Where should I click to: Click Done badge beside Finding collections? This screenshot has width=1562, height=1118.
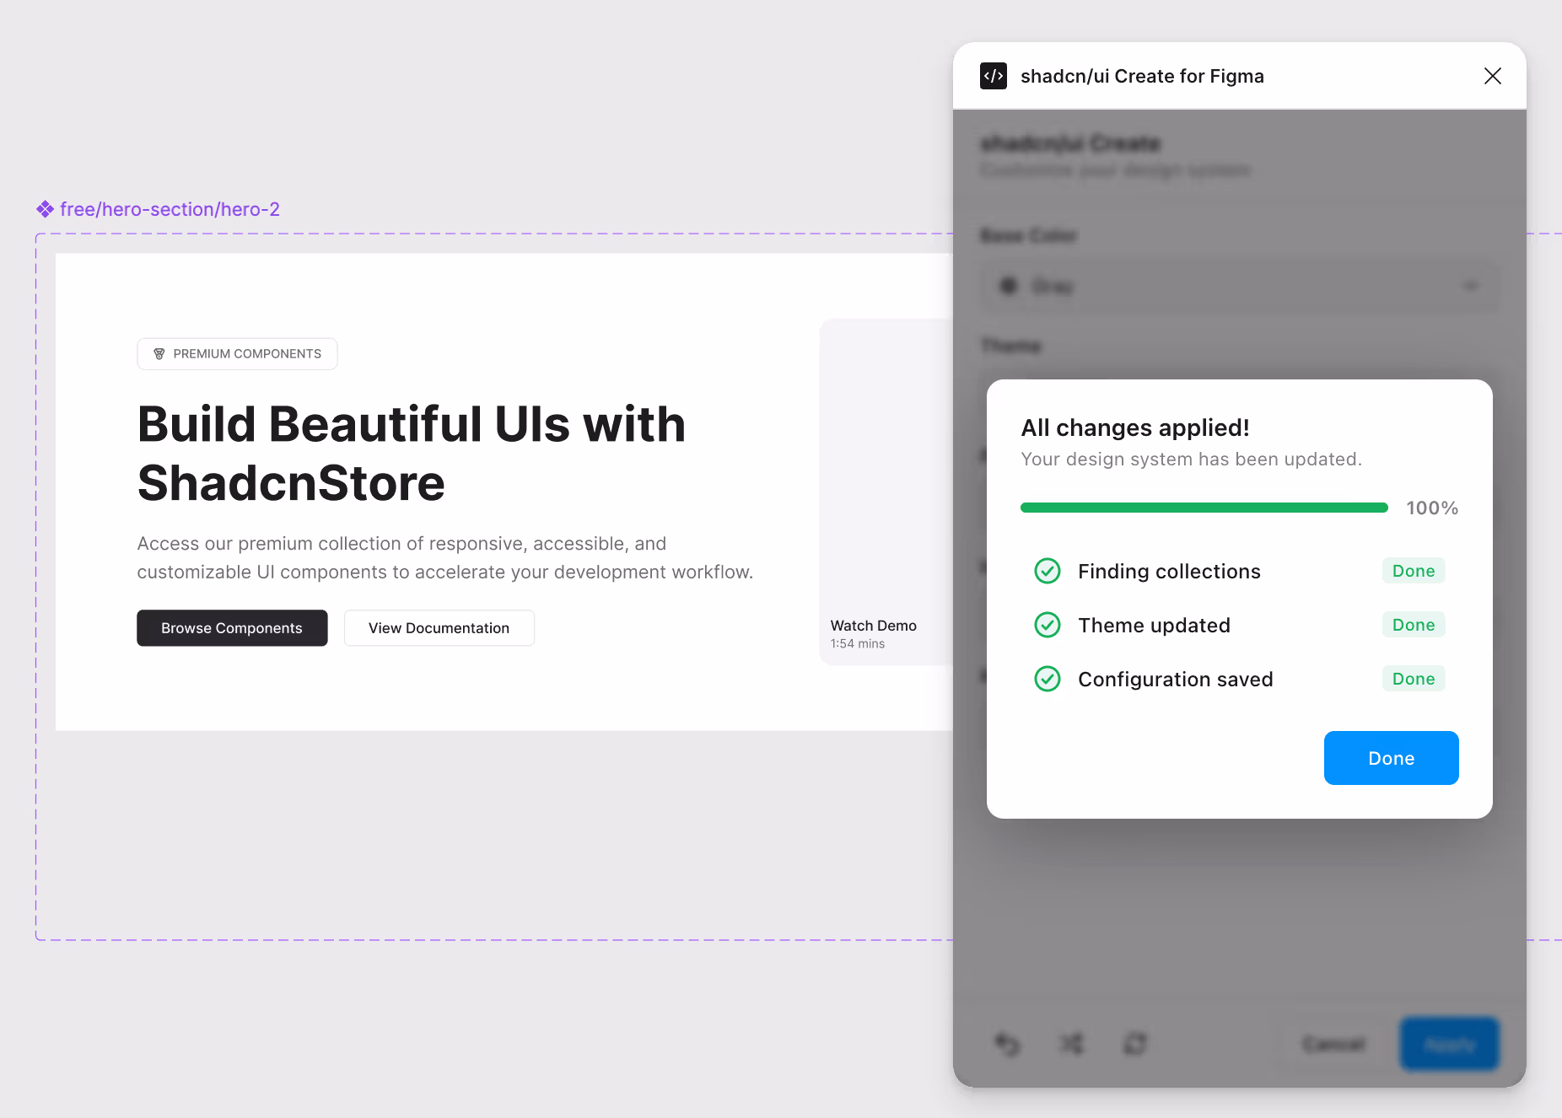coord(1414,571)
